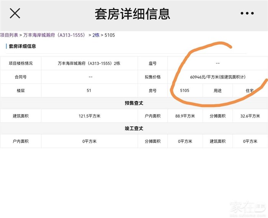The width and height of the screenshot is (268, 218).
Task: Open the three-dot more options menu
Action: point(247,14)
